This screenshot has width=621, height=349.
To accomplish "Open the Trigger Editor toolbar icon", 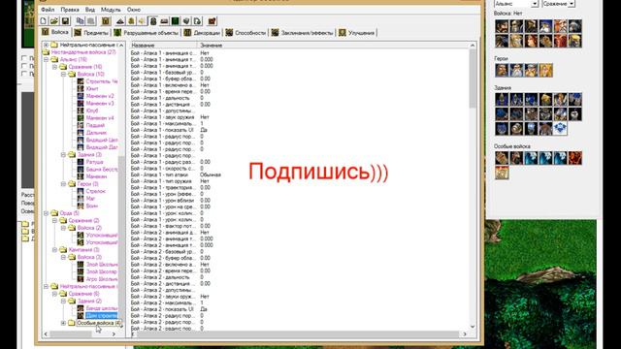I will coord(131,21).
